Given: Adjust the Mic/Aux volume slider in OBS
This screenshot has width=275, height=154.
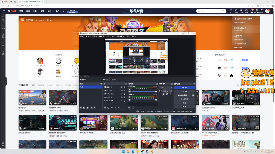Looking at the screenshot, I should [x=144, y=91].
